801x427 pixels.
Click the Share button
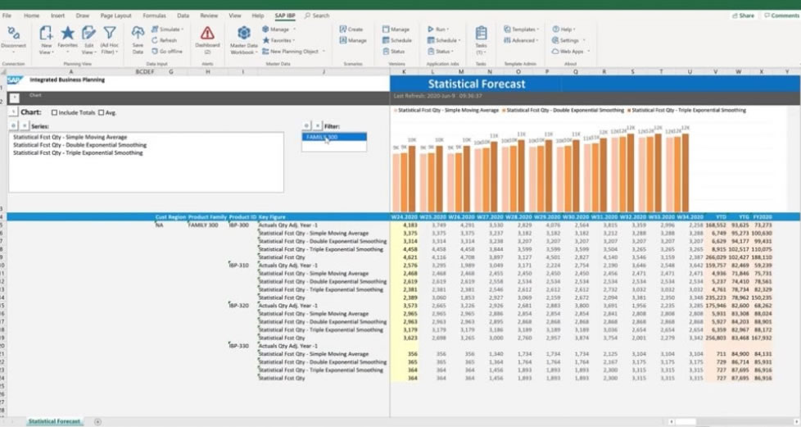click(x=744, y=16)
